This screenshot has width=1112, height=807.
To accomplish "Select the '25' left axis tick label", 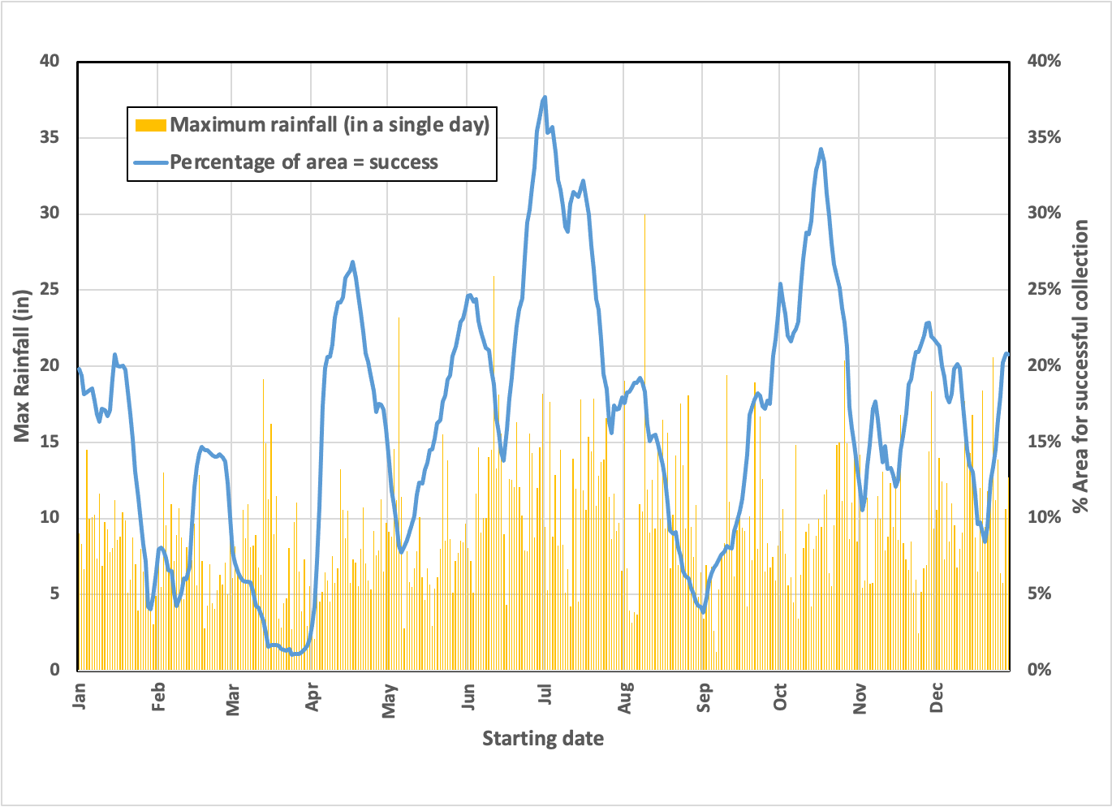I will click(x=50, y=290).
